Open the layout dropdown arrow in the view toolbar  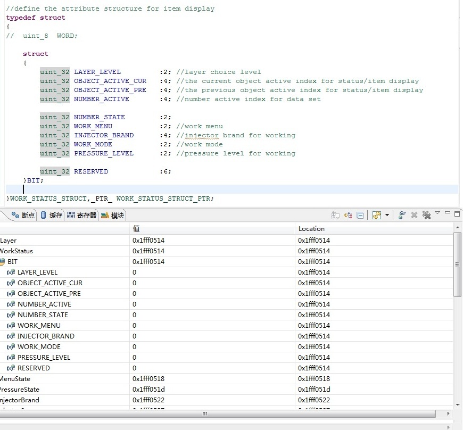point(387,216)
